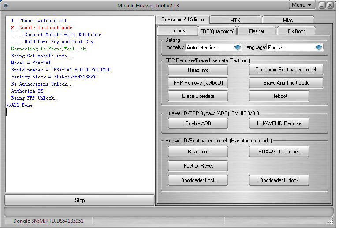
Task: Click the HUAWEI ID Remove button
Action: tap(279, 123)
